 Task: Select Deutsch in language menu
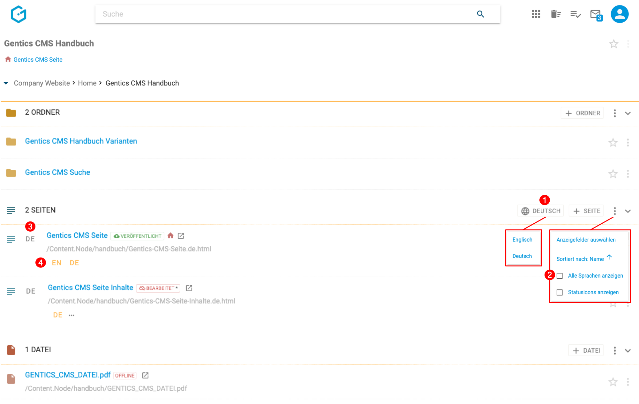coord(522,256)
